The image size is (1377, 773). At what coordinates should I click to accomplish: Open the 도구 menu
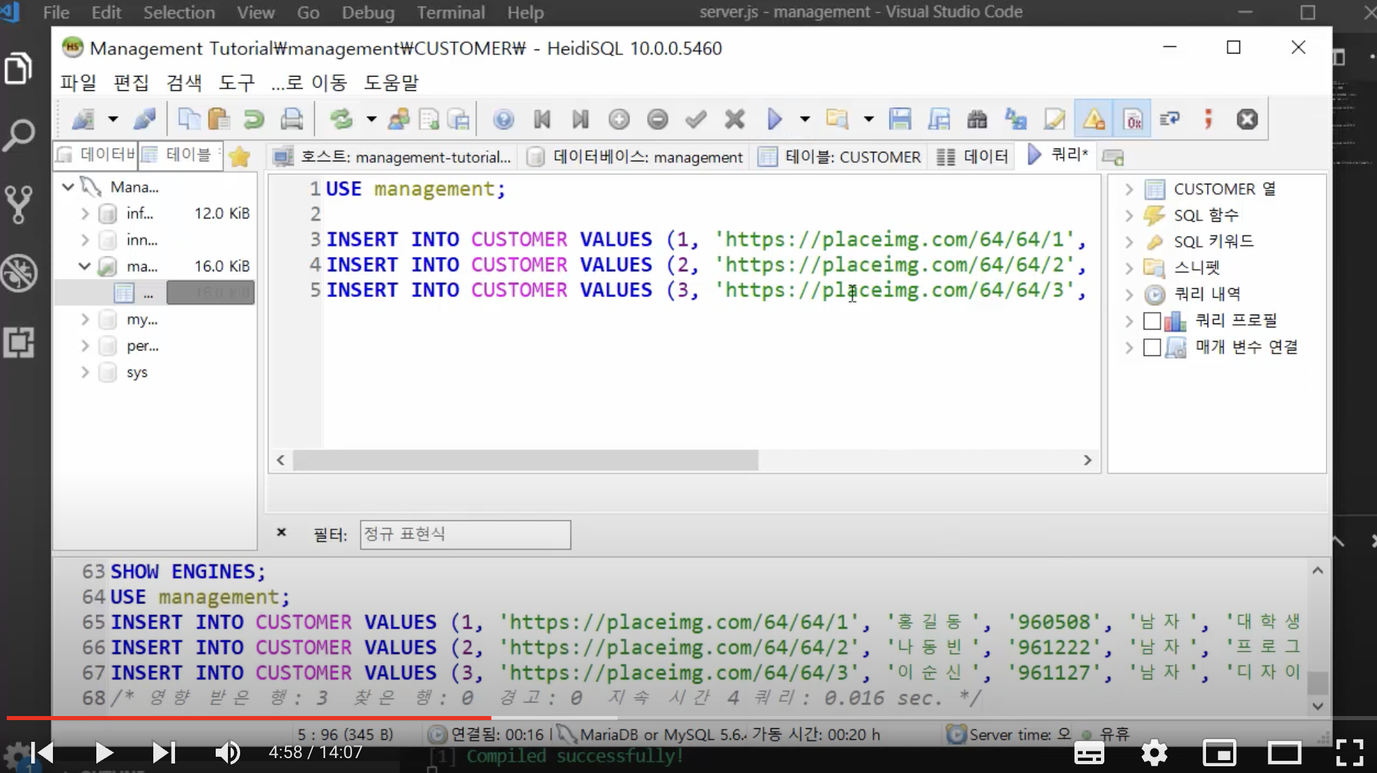(236, 83)
